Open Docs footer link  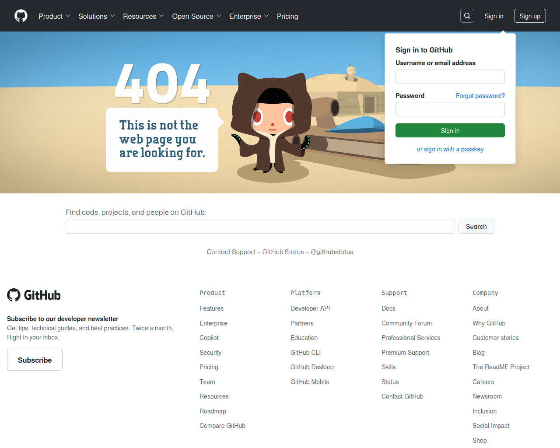(388, 308)
